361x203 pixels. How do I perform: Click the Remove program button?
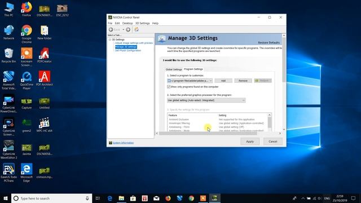coord(243,81)
